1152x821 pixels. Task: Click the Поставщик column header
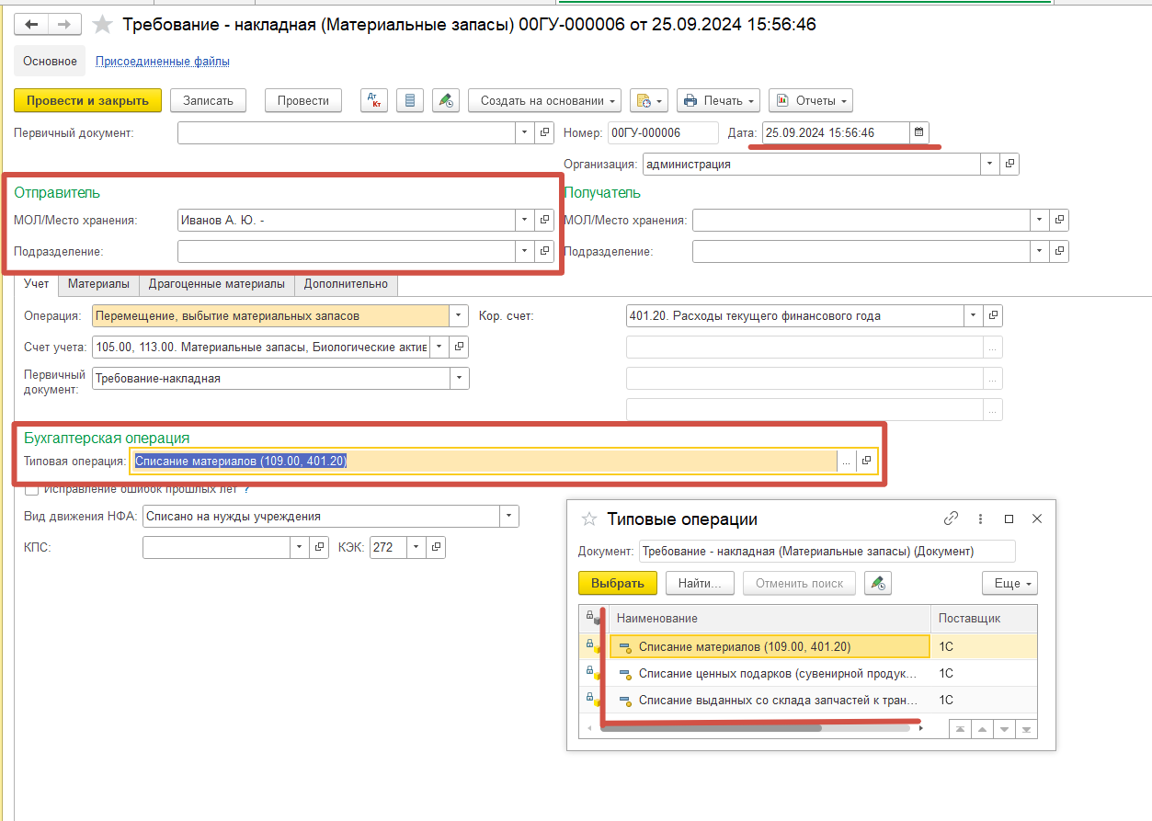coord(984,618)
